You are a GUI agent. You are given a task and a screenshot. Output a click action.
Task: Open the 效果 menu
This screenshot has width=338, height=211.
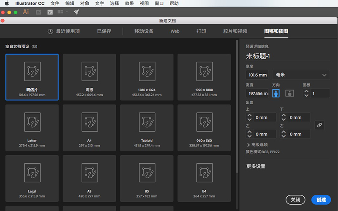(x=129, y=3)
